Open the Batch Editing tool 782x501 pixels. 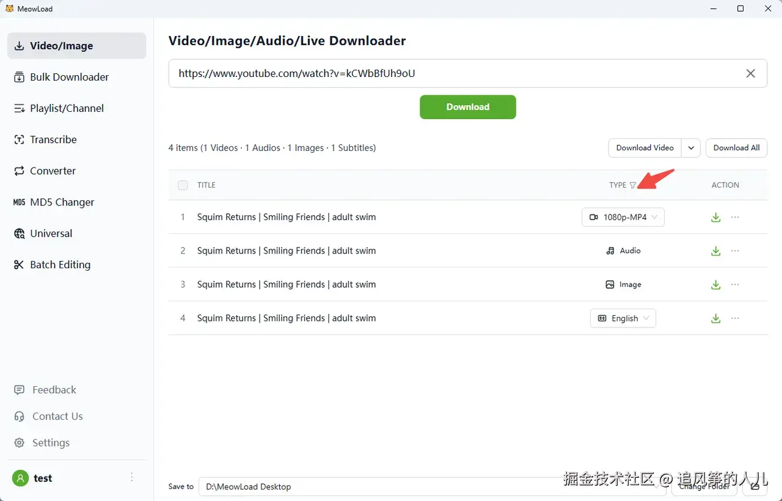pyautogui.click(x=76, y=265)
